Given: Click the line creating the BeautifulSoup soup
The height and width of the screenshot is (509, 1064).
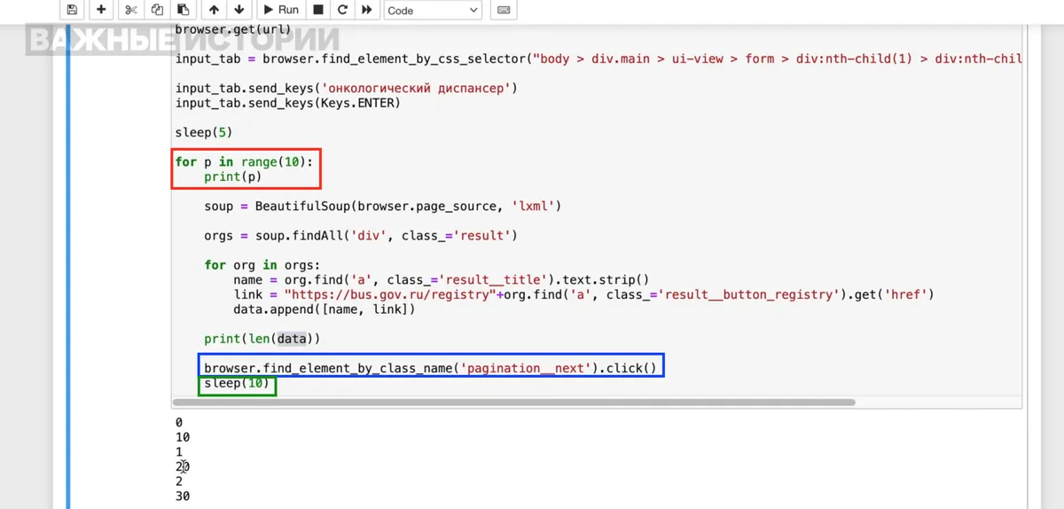Looking at the screenshot, I should [x=382, y=206].
